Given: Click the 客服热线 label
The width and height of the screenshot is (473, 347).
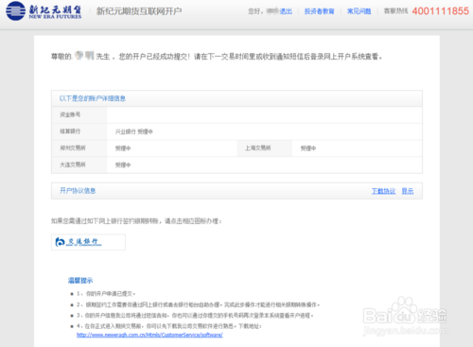Looking at the screenshot, I should point(395,11).
